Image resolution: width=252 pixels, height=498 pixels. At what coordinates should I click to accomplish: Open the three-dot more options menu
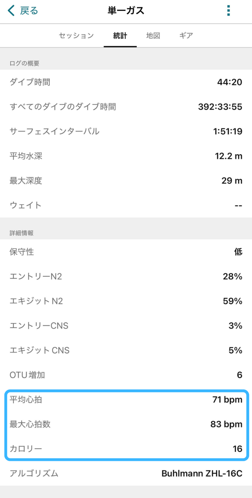228,11
